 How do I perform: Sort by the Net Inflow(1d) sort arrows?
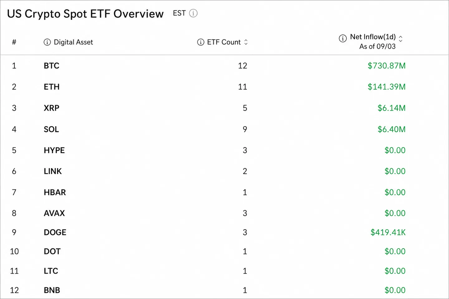tap(401, 39)
